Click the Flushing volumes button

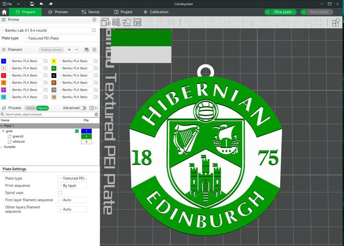(x=52, y=50)
